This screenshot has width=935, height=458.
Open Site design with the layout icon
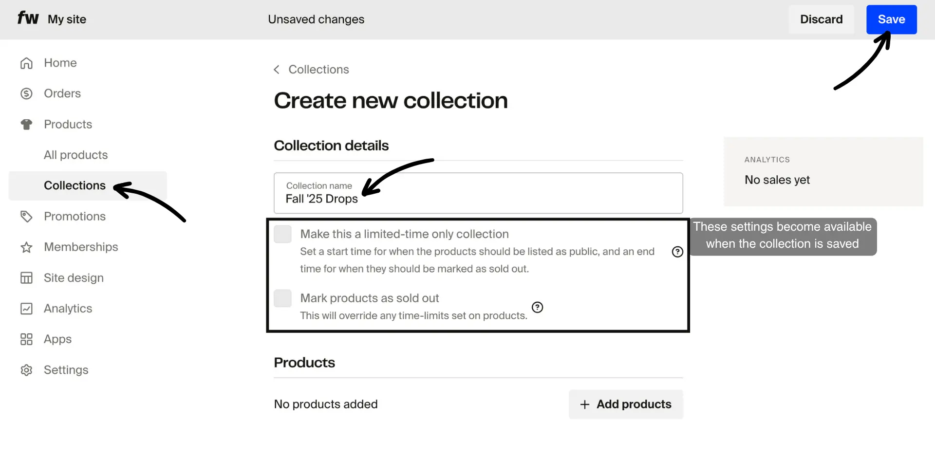pos(27,277)
